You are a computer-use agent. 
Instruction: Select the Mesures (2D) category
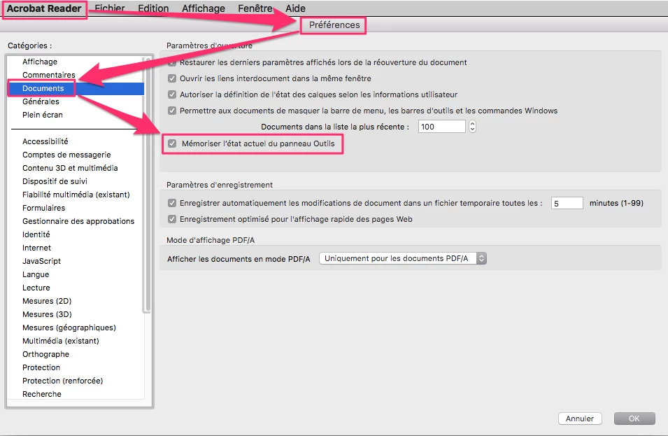(x=47, y=301)
